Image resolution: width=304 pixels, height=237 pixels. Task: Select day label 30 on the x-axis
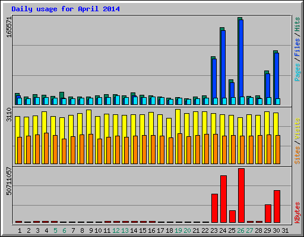coord(276,230)
